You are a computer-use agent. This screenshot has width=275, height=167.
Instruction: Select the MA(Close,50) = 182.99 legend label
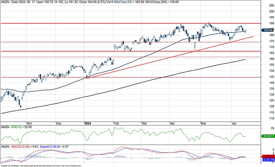pyautogui.click(x=129, y=2)
